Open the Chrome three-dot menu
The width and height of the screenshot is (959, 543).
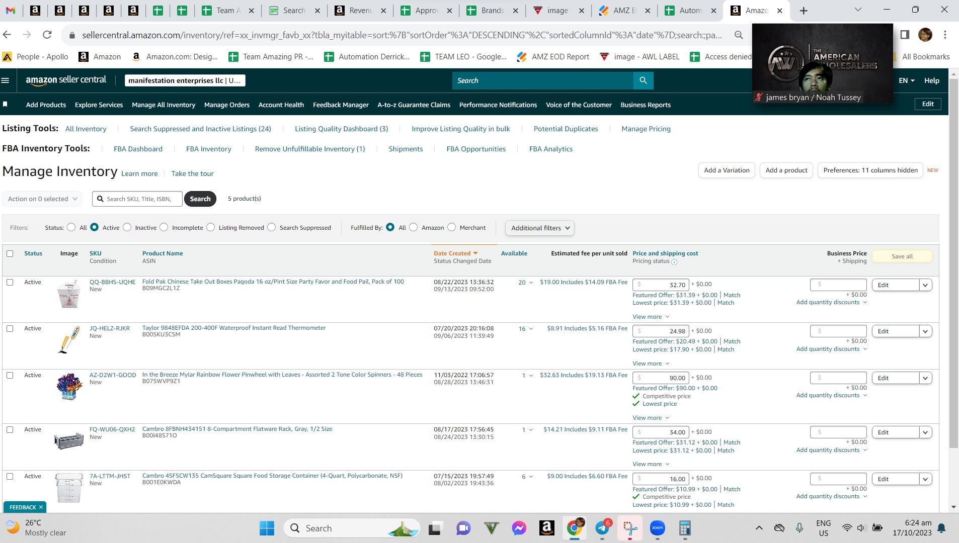945,35
